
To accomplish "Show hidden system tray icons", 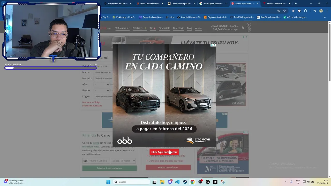I will pos(286,182).
